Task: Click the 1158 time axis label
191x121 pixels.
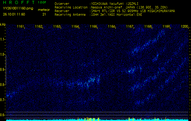Action: (x=148, y=26)
